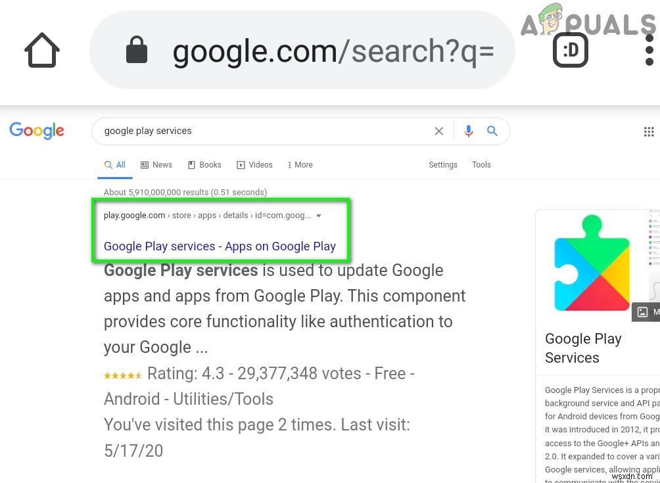Open the Google apps grid icon
The height and width of the screenshot is (483, 660).
pos(649,131)
